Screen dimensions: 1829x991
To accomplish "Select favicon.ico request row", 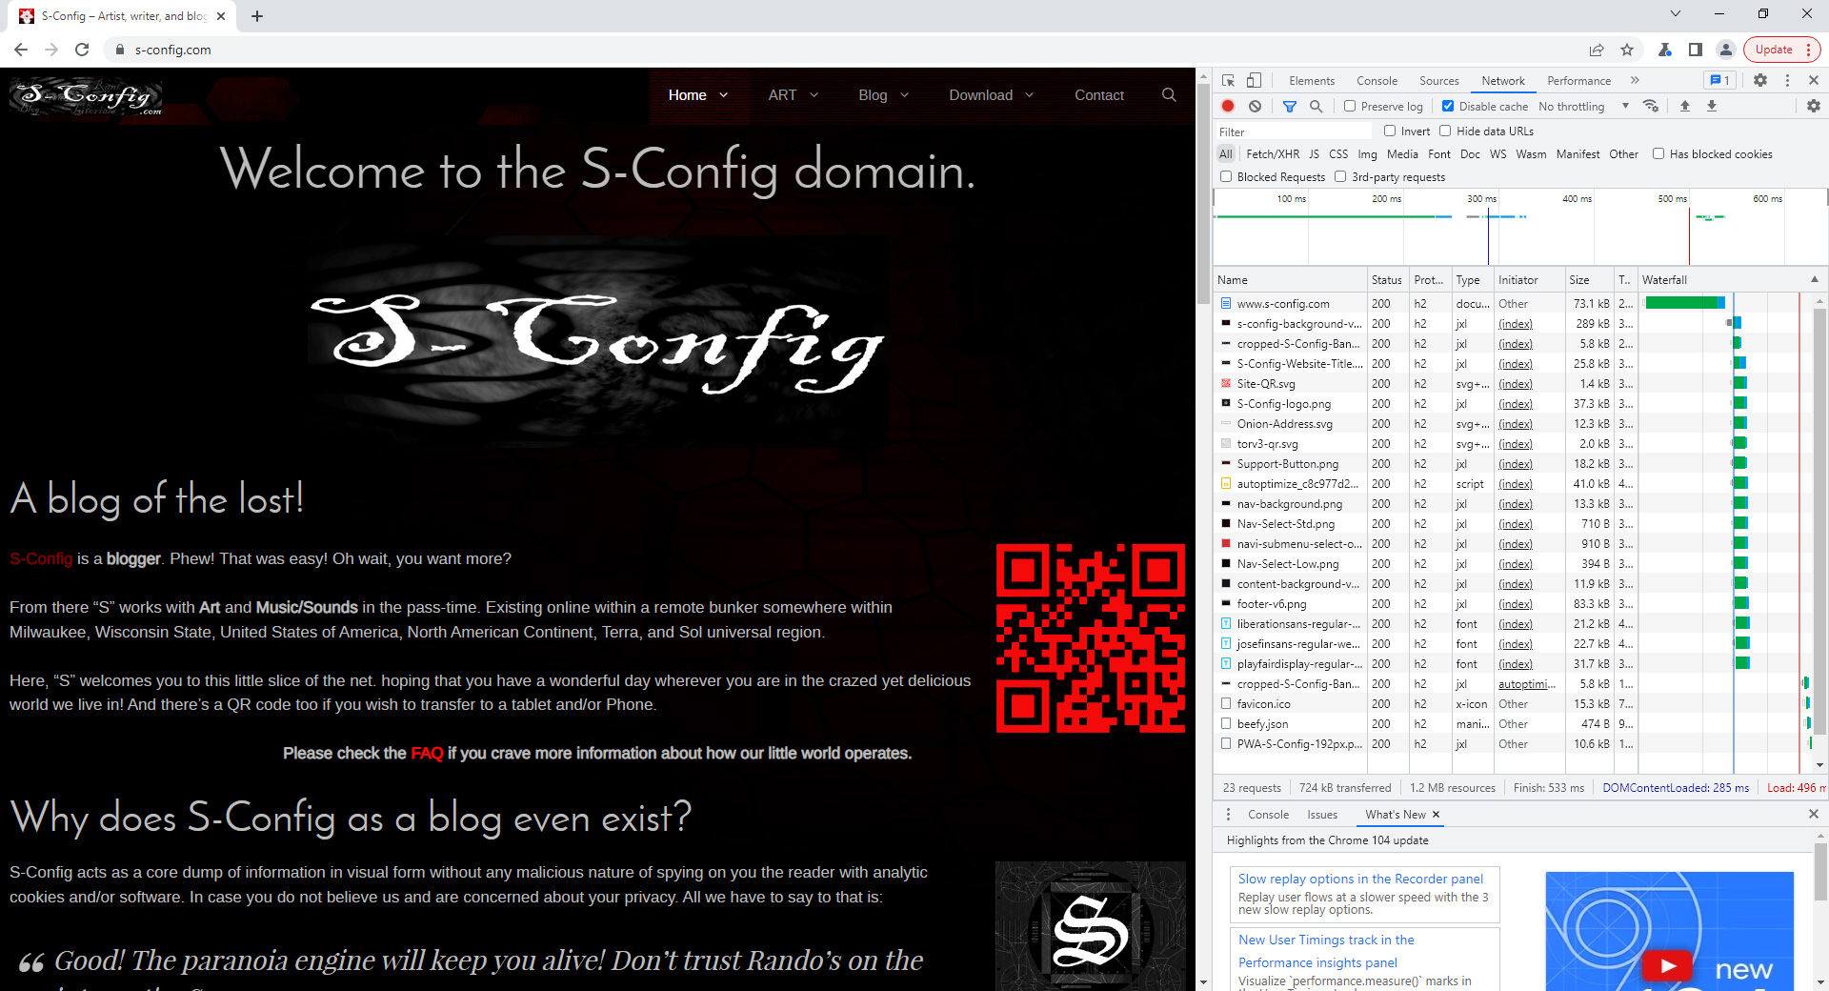I will [x=1423, y=704].
